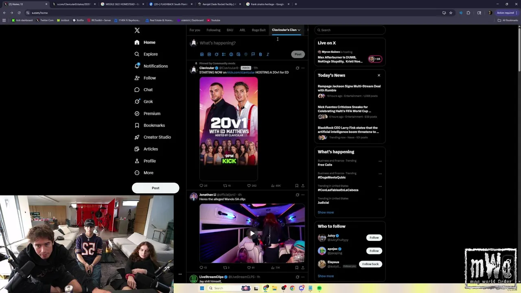
Task: Share the Clavicular 20v1 post
Action: 303,186
